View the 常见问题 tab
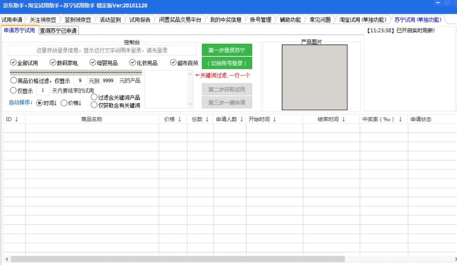This screenshot has width=457, height=265. [320, 20]
